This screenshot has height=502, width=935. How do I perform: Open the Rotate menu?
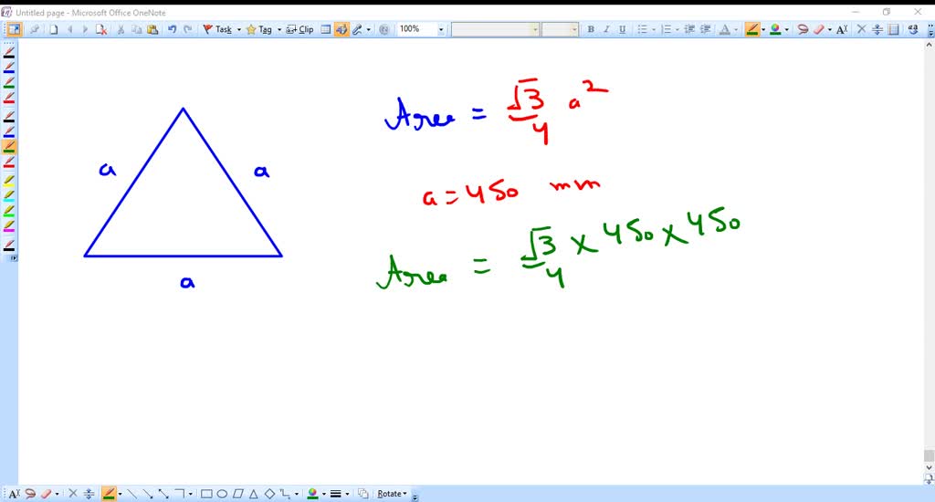pyautogui.click(x=392, y=494)
